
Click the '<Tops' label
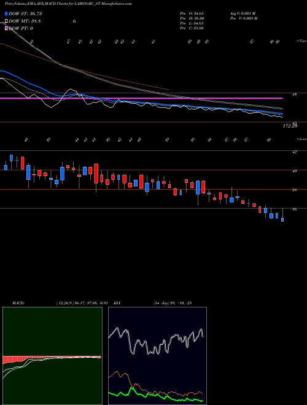301,41
